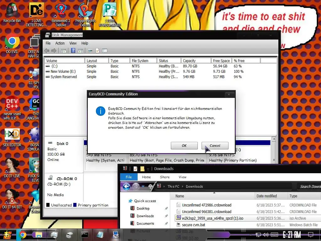Click Show/Hide Console Tree toolbar icon
This screenshot has height=241, width=321.
click(63, 51)
